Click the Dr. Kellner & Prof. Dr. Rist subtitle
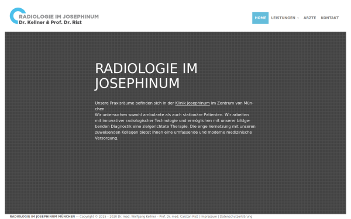The width and height of the screenshot is (351, 219). click(50, 22)
